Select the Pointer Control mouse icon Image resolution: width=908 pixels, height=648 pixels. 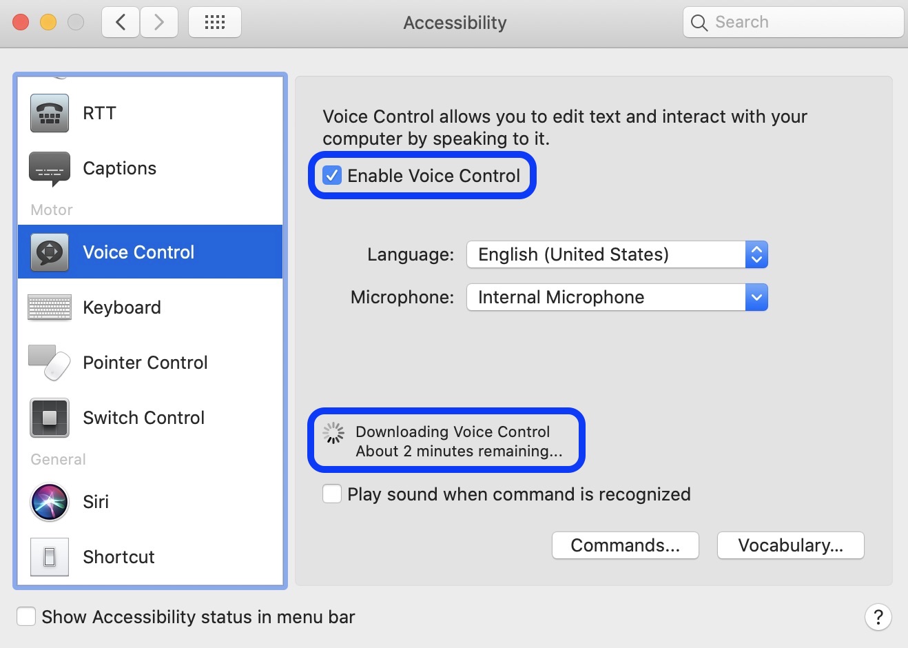tap(49, 363)
